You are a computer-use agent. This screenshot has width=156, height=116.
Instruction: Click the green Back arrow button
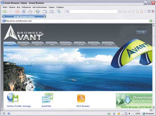point(4,12)
